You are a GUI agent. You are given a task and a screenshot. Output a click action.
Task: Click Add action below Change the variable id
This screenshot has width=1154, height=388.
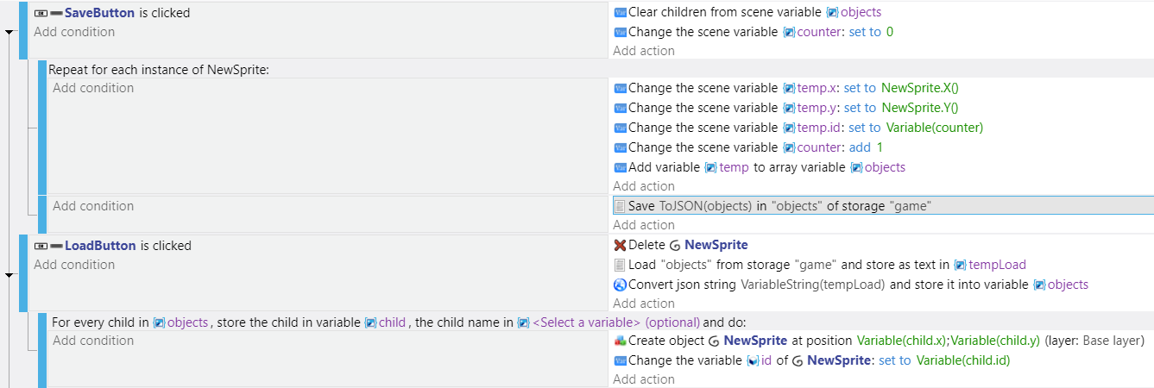click(x=644, y=379)
